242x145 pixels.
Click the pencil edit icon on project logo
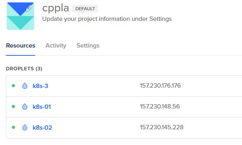[x=29, y=8]
